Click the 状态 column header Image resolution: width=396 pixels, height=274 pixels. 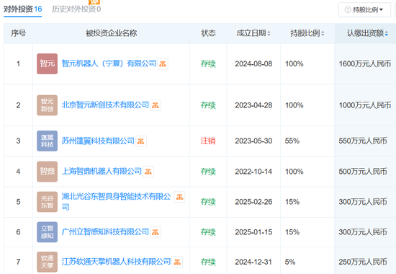coord(208,33)
